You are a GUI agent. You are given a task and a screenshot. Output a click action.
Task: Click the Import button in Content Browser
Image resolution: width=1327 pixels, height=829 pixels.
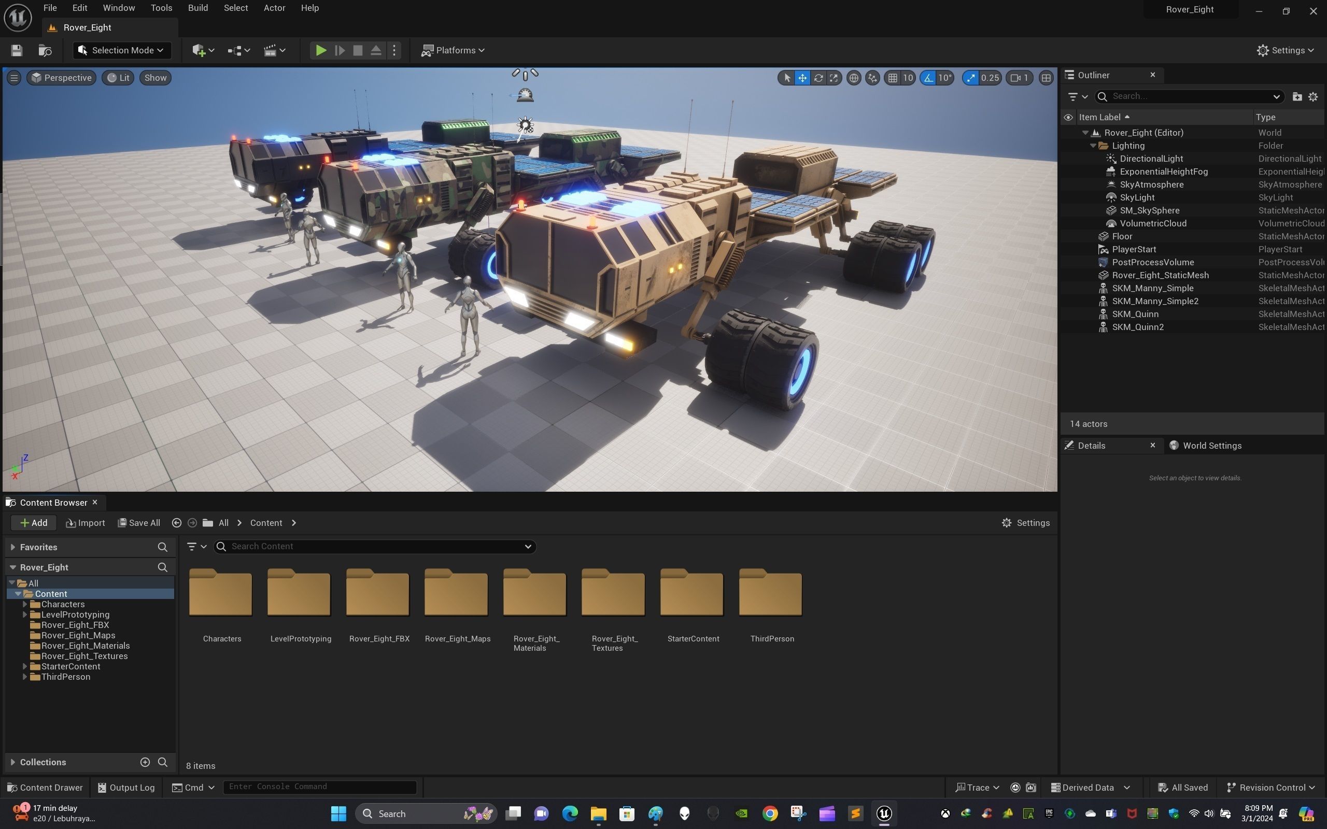point(86,523)
